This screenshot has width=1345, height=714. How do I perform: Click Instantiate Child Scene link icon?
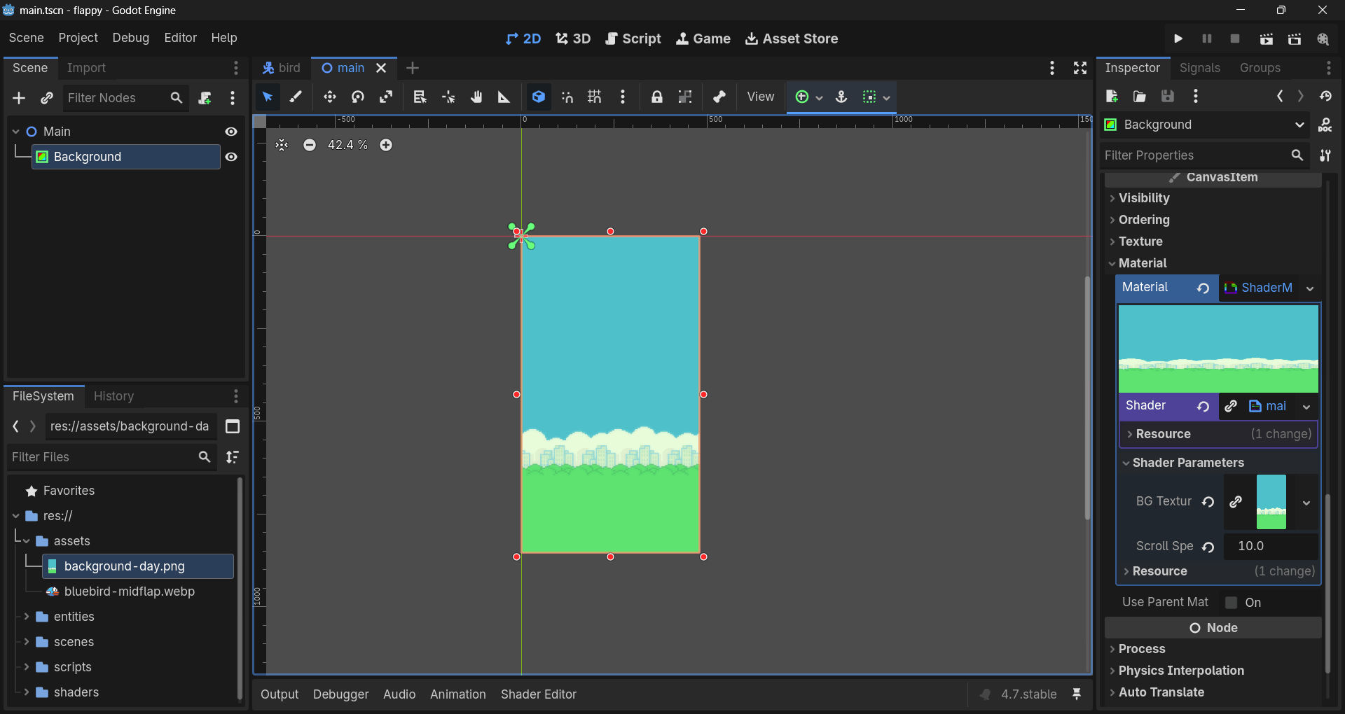(47, 98)
